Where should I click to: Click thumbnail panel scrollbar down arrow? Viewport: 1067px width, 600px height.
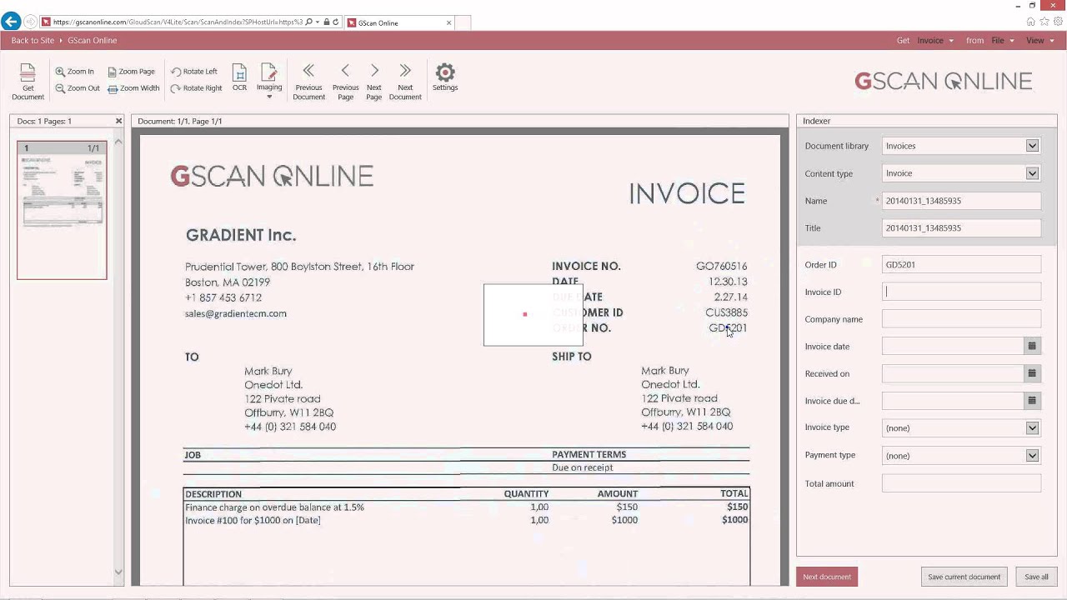coord(118,572)
